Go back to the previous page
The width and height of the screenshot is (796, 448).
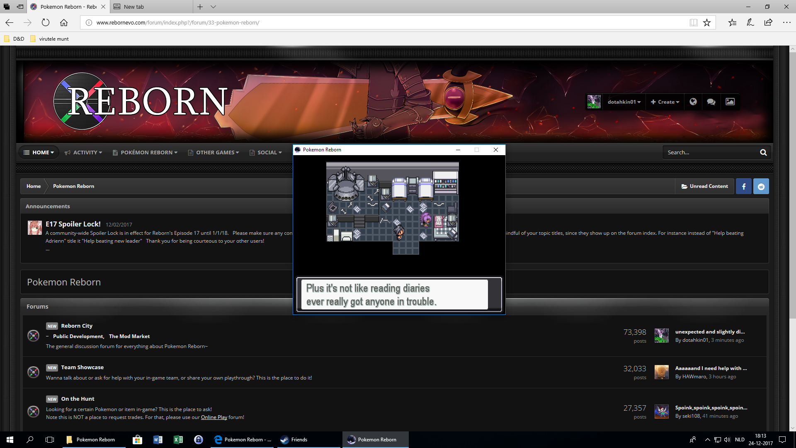point(10,22)
